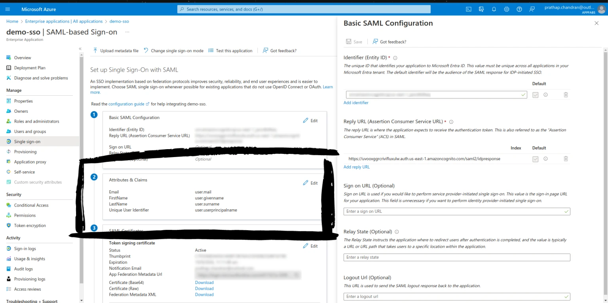Click Add identifier link
The image size is (608, 303).
pos(356,103)
